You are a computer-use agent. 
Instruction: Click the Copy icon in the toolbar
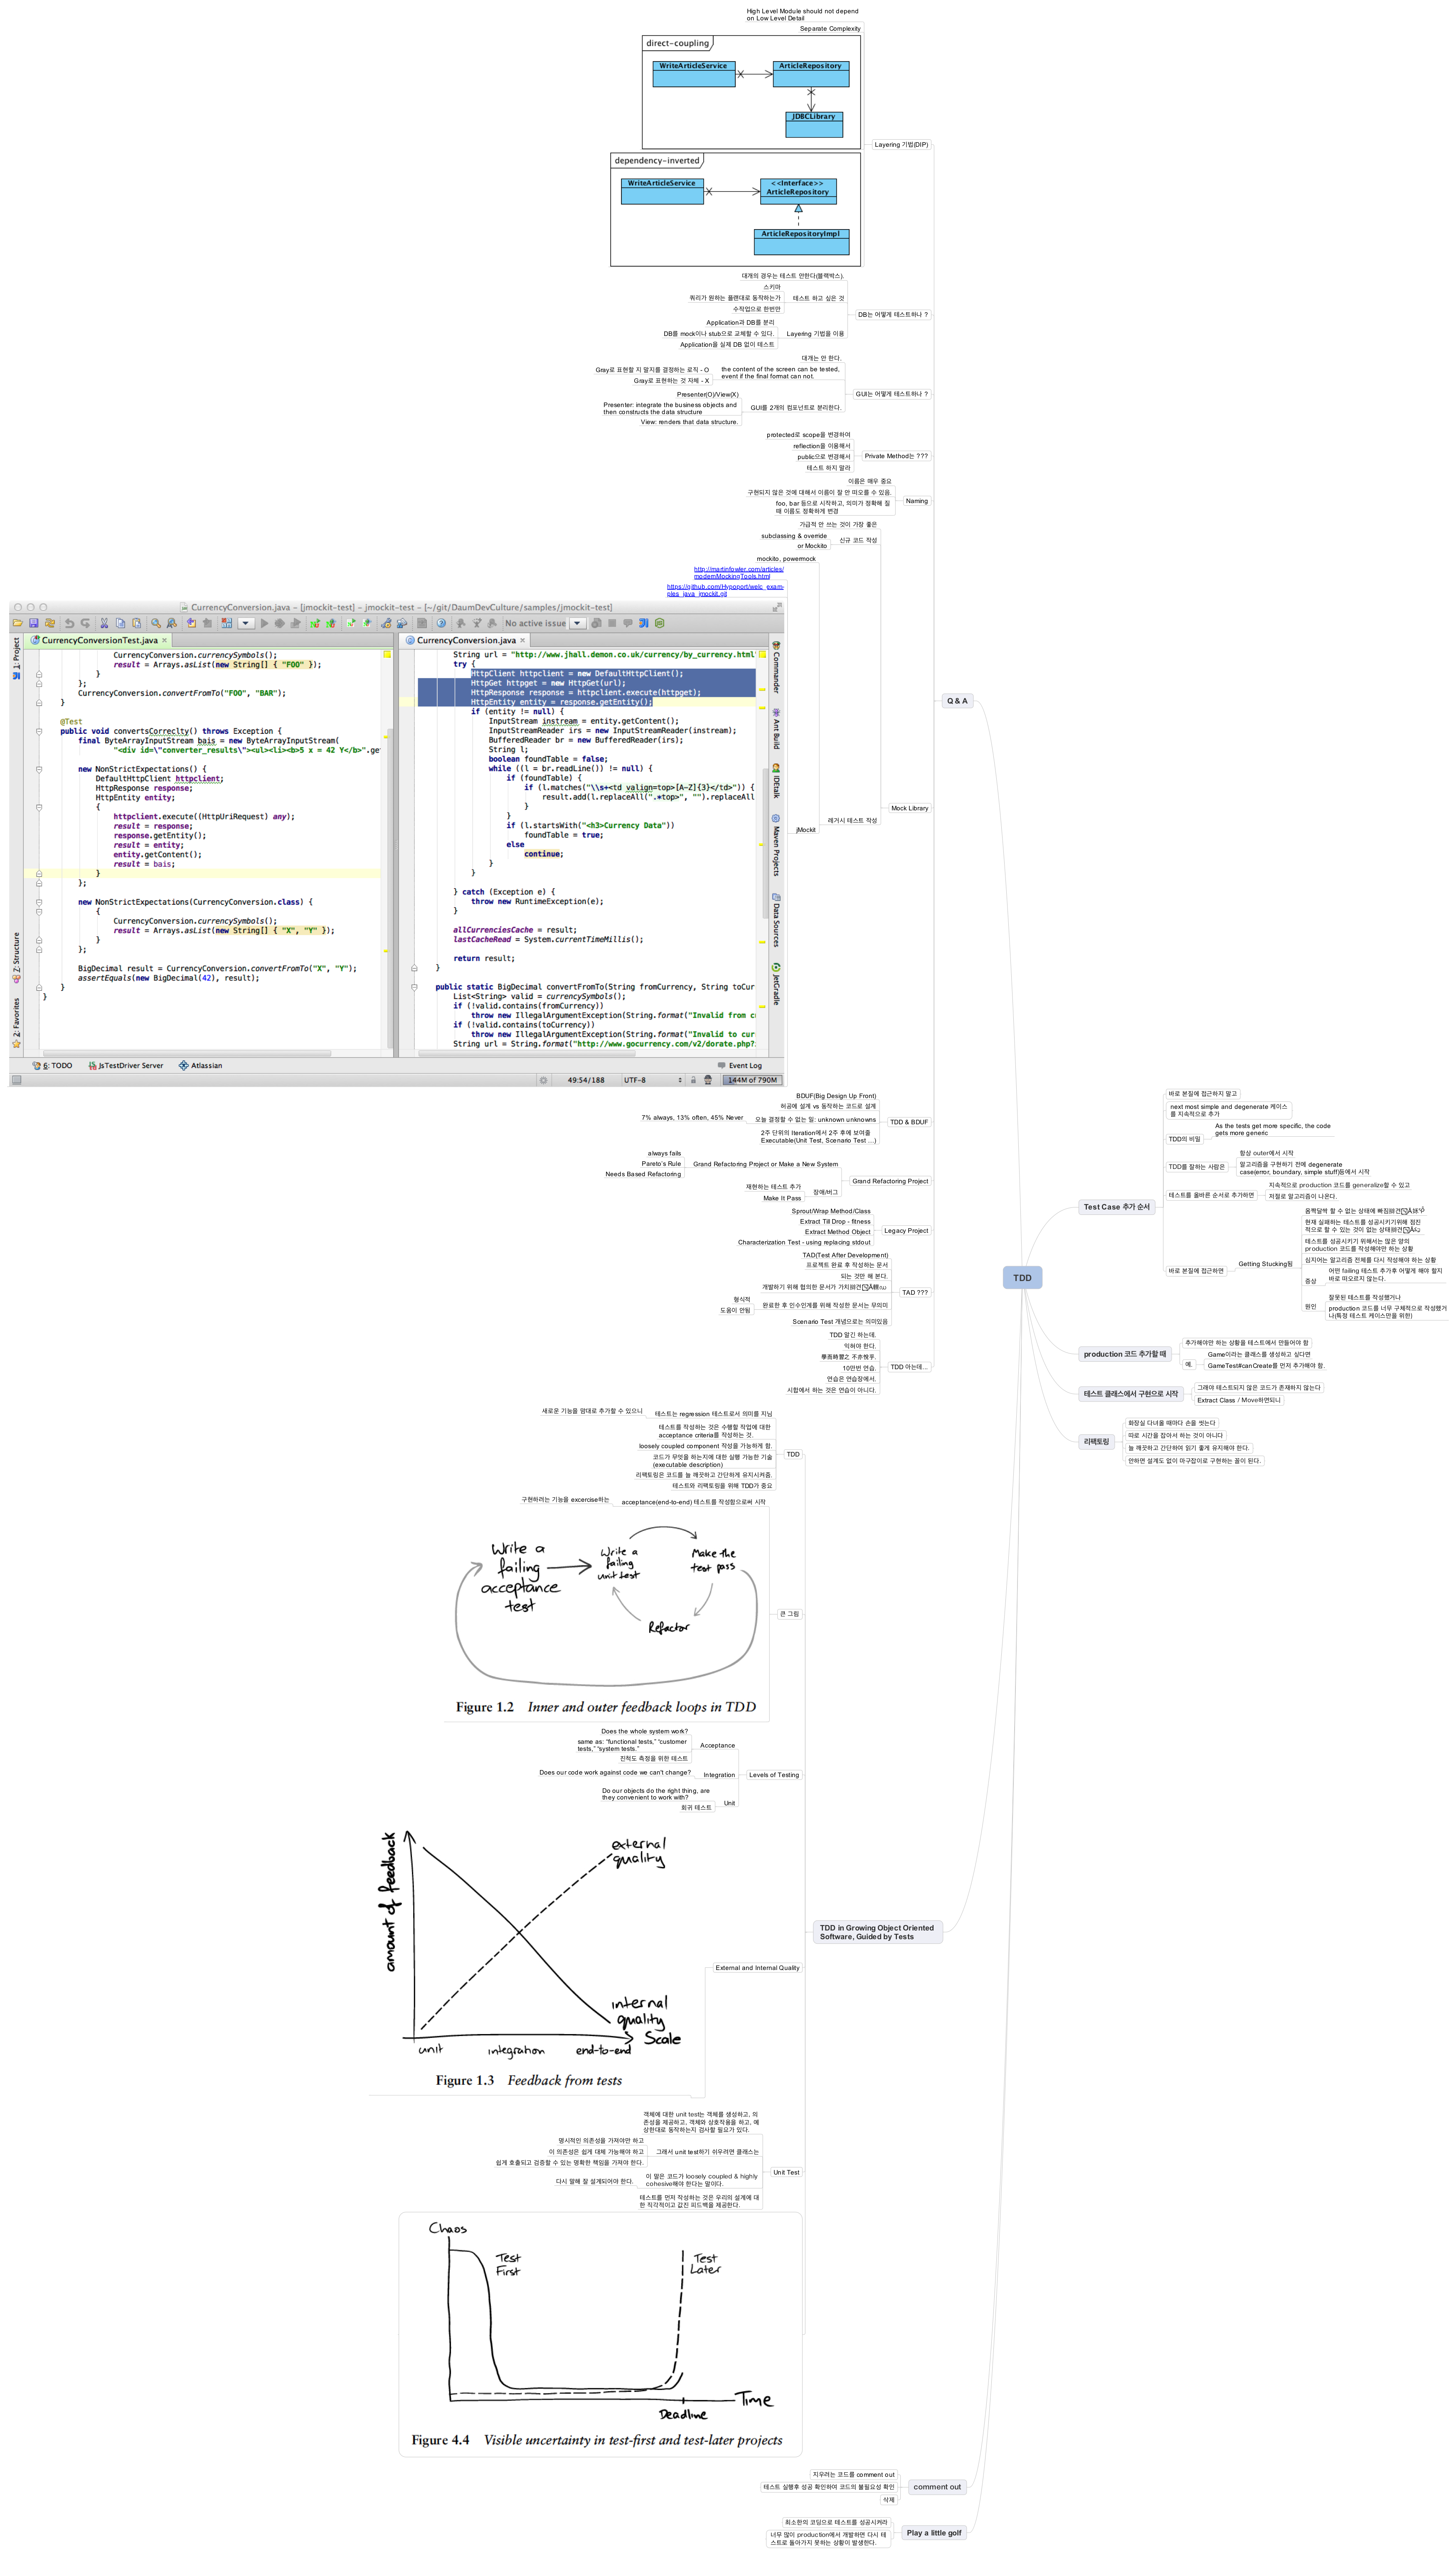120,623
